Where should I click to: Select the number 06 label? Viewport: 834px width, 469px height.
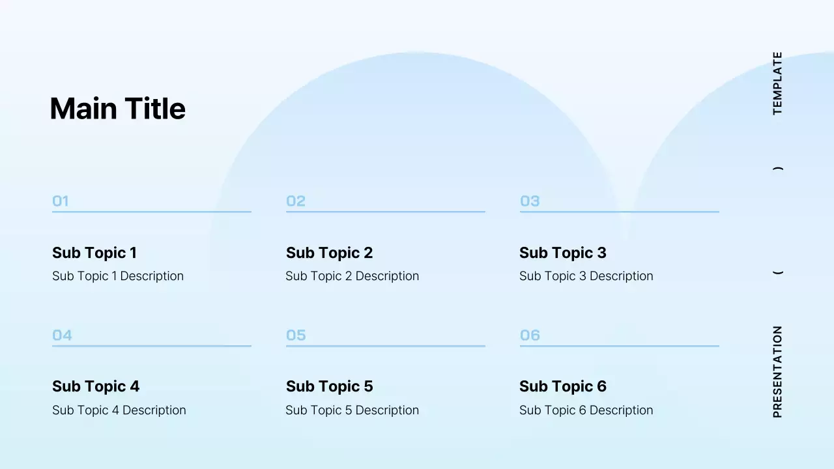(530, 335)
